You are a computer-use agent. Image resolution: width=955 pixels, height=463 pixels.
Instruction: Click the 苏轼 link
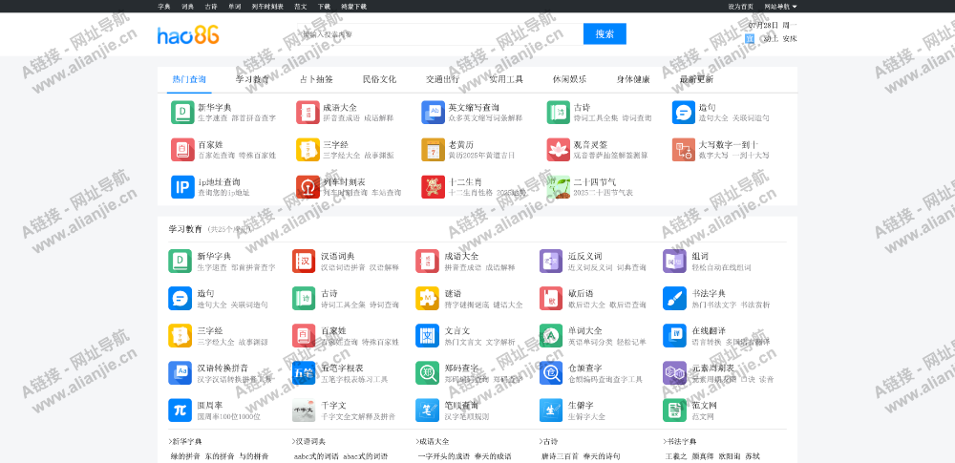click(x=753, y=456)
